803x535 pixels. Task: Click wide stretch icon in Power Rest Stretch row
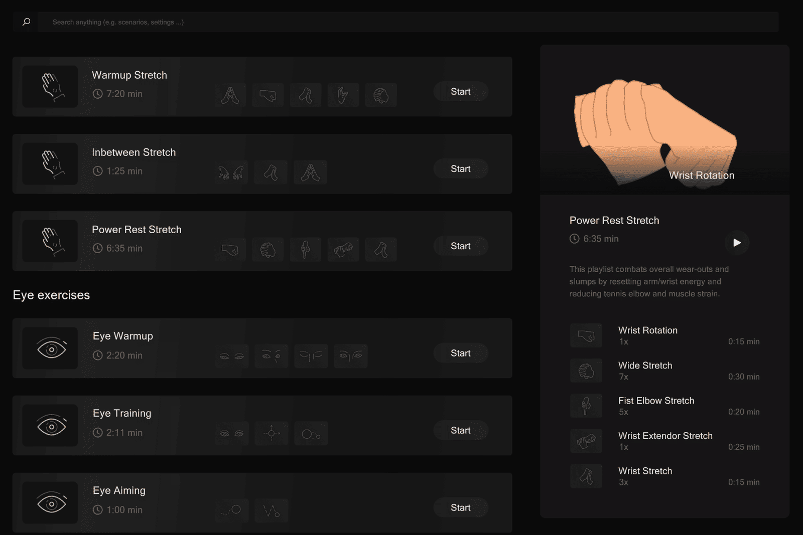coord(268,250)
